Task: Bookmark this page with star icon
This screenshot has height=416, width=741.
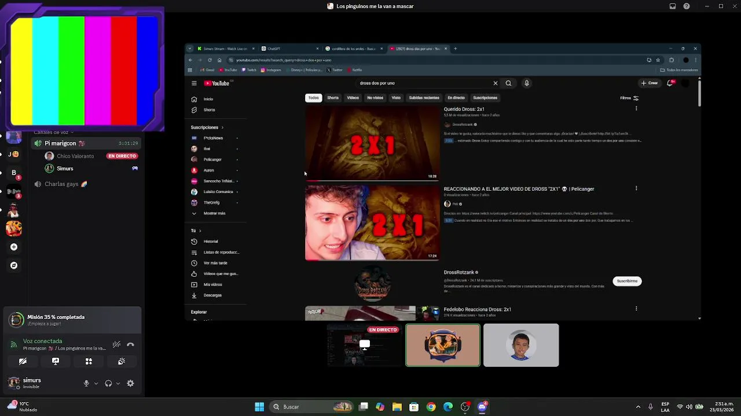Action: [658, 60]
